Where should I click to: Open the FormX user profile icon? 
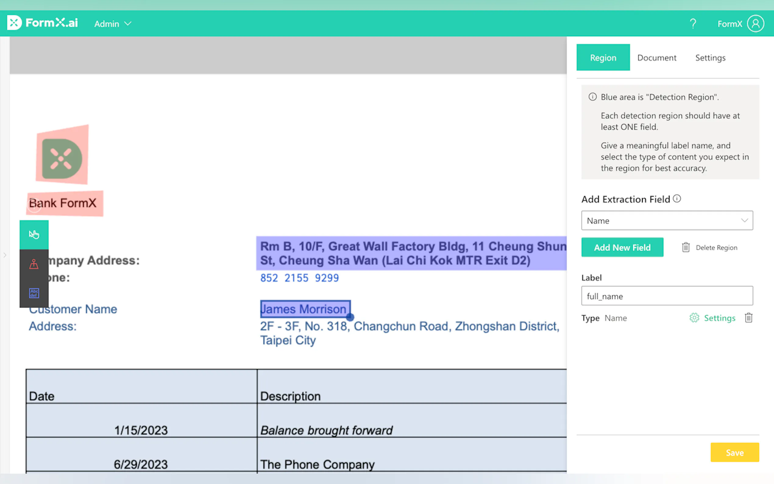click(x=755, y=24)
